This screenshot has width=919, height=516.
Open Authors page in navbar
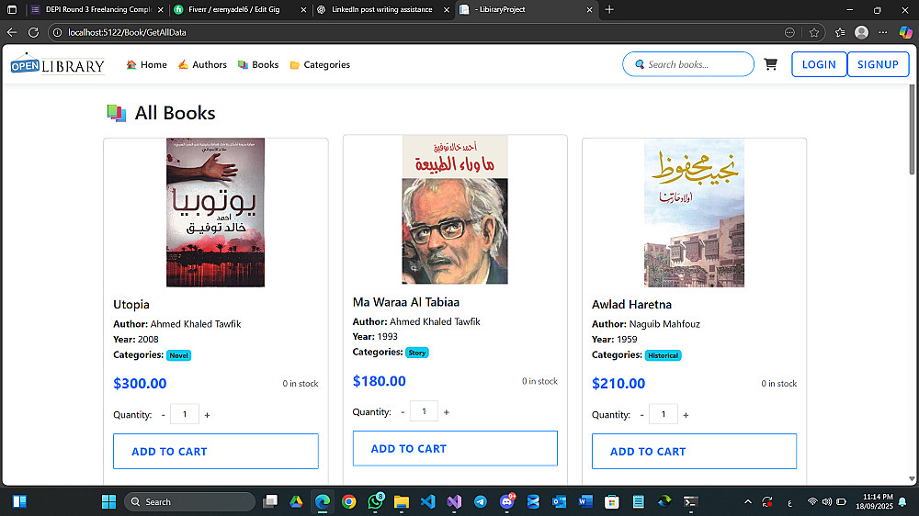click(202, 64)
